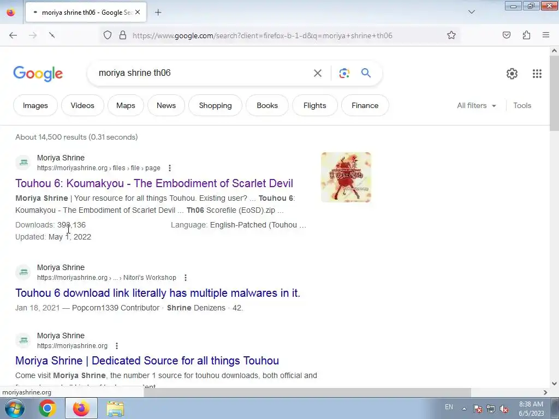559x419 pixels.
Task: Expand the All filters dropdown
Action: click(477, 105)
